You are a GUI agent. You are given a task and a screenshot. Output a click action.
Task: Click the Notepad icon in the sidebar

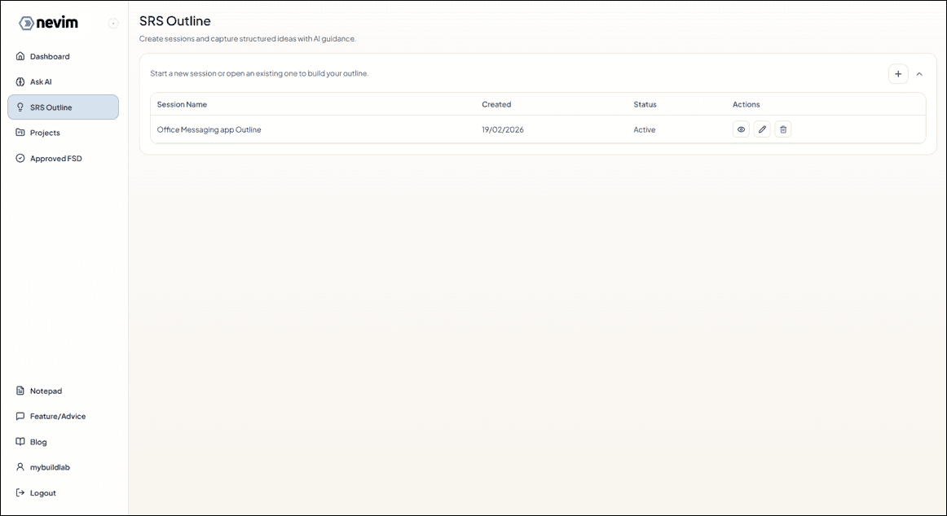(x=21, y=391)
